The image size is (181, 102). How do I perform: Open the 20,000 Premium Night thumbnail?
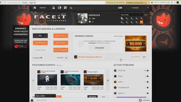[x=94, y=80]
